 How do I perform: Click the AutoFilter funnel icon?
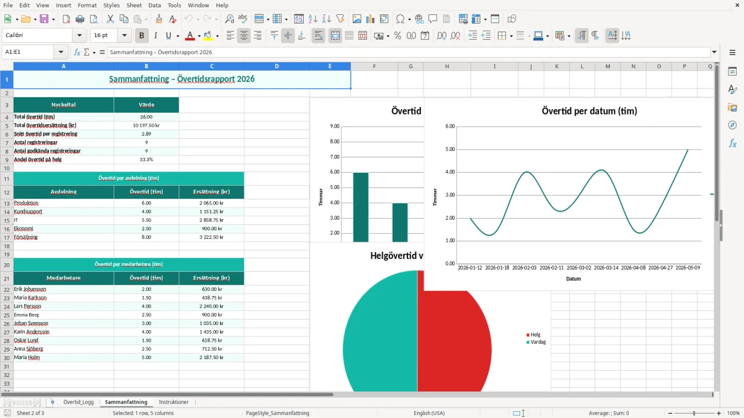[340, 19]
